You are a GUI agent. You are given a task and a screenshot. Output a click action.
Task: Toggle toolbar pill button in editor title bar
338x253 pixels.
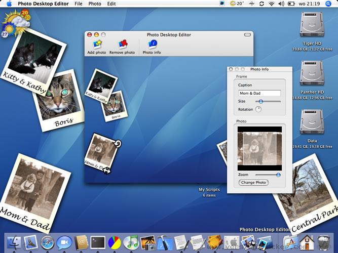247,35
